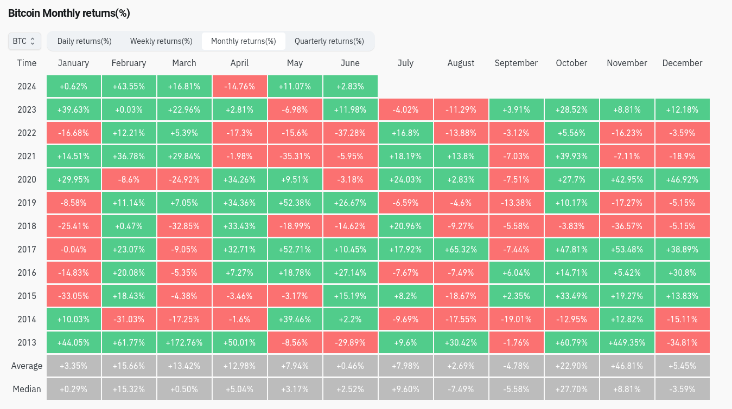
Task: Click the 2013 March +172.76% cell
Action: tap(184, 342)
